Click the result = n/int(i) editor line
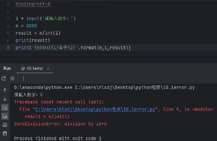The image size is (217, 141). click(x=38, y=33)
